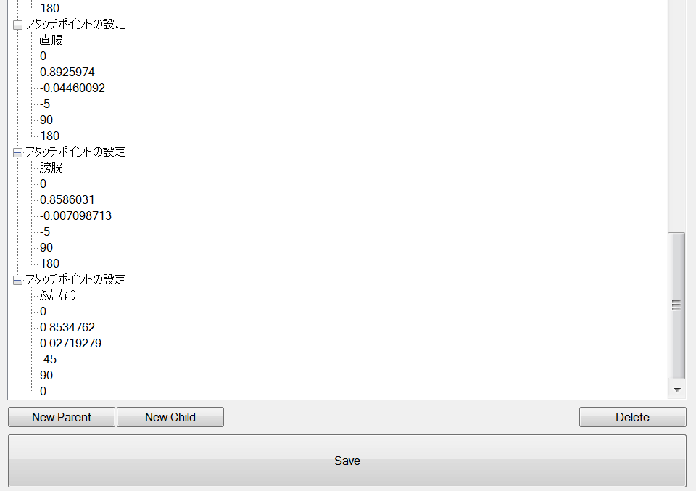Select the value 0.8534762

pyautogui.click(x=67, y=327)
